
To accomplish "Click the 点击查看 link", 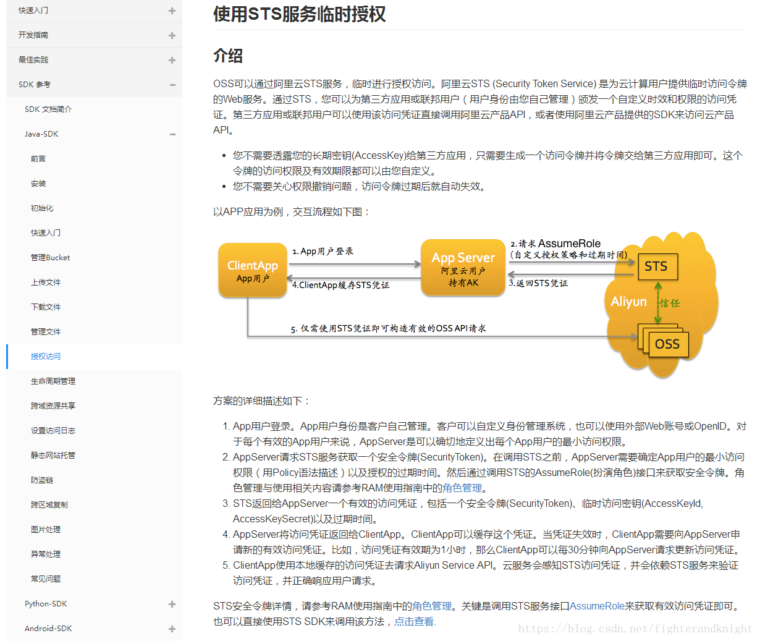I will tap(414, 621).
